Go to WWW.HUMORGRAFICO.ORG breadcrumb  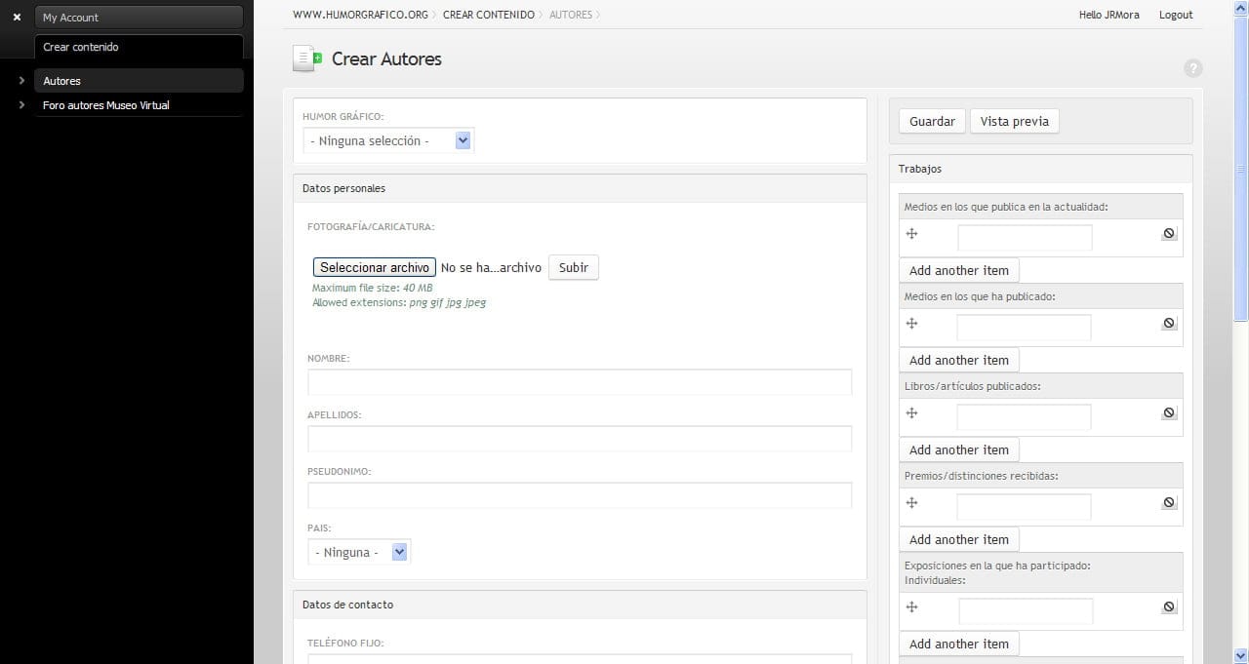pos(360,15)
